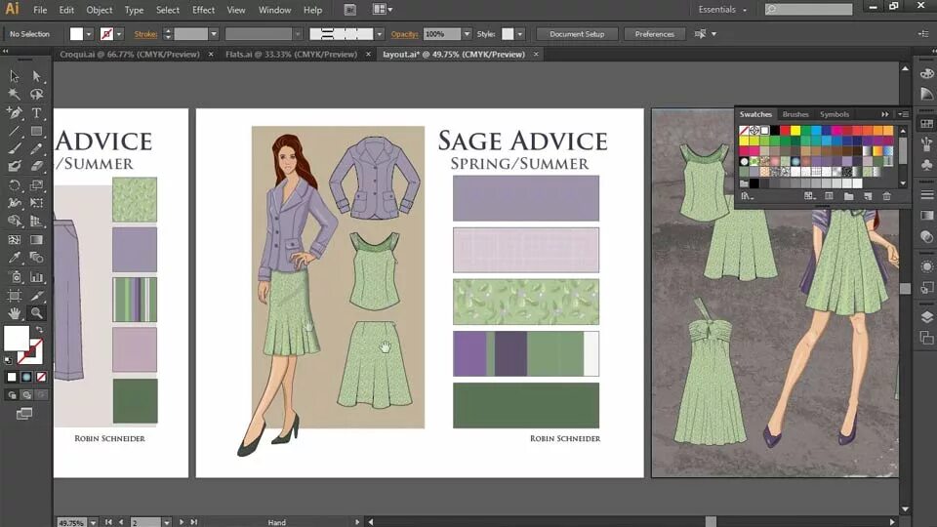Toggle the change screen mode button
Viewport: 937px width, 527px height.
(x=24, y=414)
